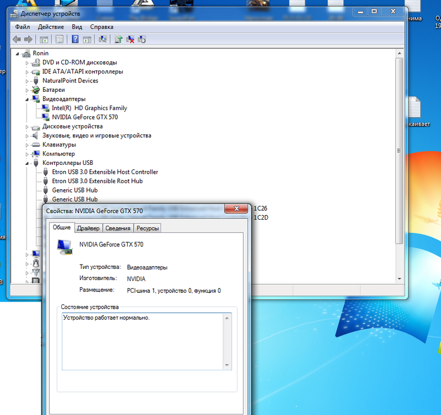Click the Disable device down-arrow icon
Image resolution: width=441 pixels, height=415 pixels.
141,39
